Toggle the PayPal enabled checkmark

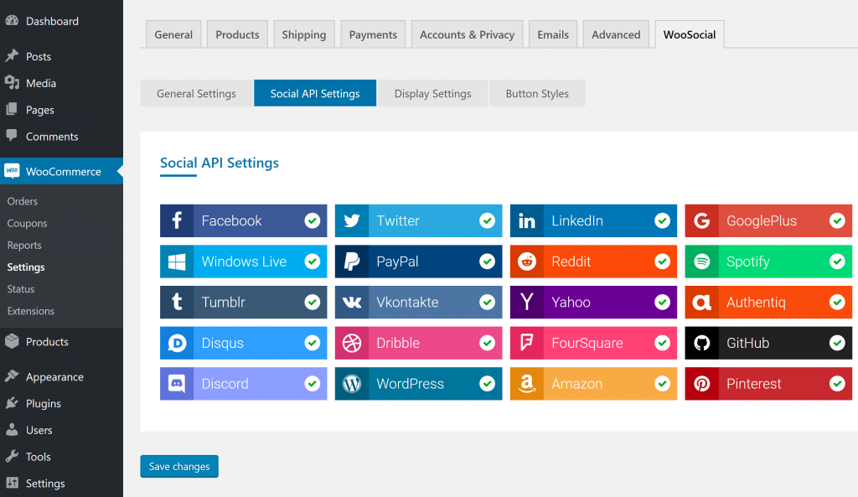487,261
